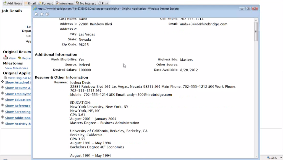Mark candidate as No Interest
This screenshot has height=160, width=283.
tap(86, 3)
